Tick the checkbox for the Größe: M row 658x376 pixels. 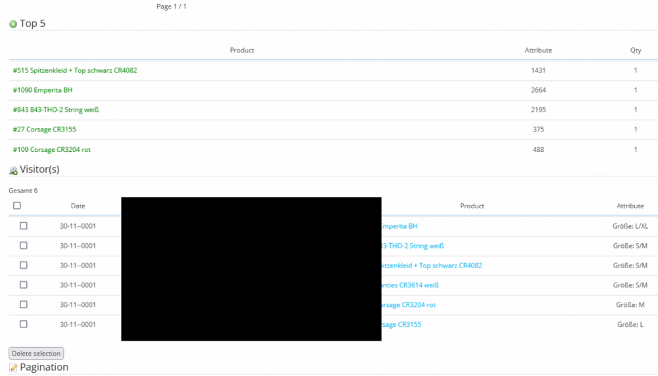click(x=24, y=305)
